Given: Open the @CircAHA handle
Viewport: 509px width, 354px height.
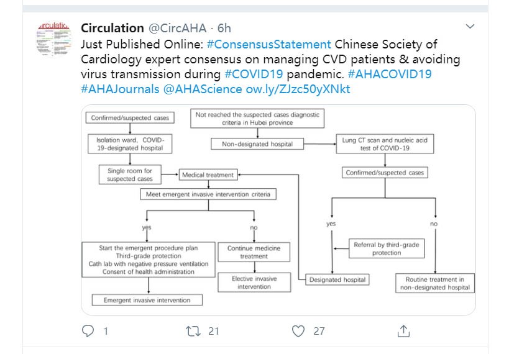Looking at the screenshot, I should [x=177, y=28].
